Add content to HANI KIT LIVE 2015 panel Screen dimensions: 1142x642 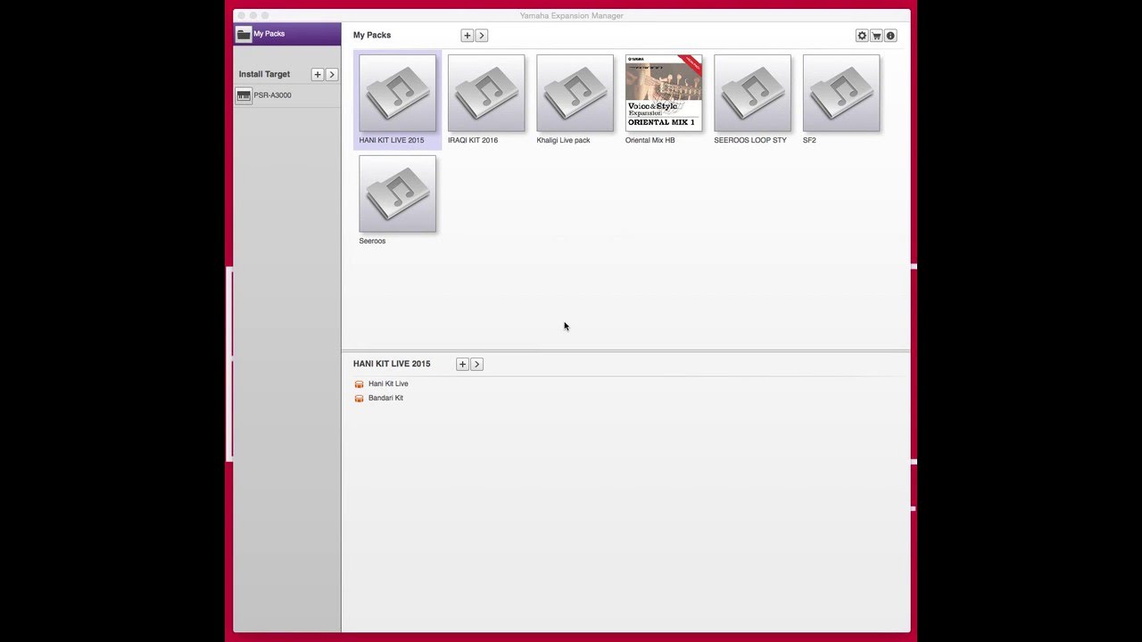click(x=462, y=364)
